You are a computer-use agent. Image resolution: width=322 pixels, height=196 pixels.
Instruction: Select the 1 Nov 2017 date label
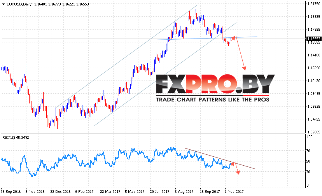point(234,191)
